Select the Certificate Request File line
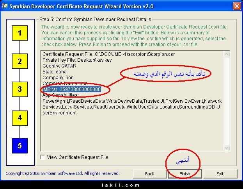 (x=109, y=54)
